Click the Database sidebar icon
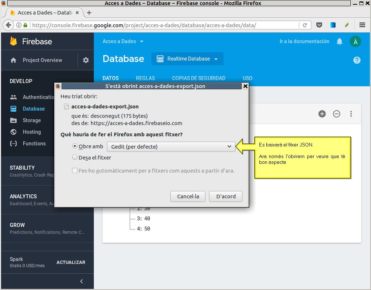Screen dimensions: 371x290 coord(13,109)
